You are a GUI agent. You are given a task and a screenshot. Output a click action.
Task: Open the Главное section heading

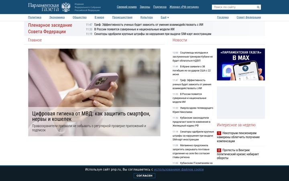(x=35, y=40)
